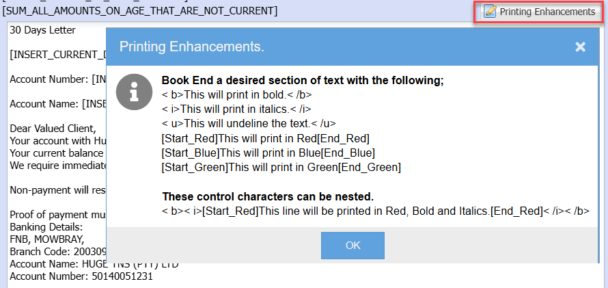The height and width of the screenshot is (288, 608).
Task: Click the "Banking Details:" line
Action: point(46,227)
